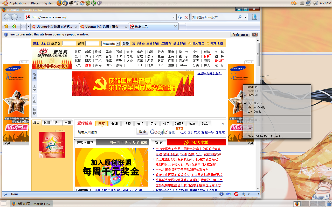Open the zoom dropdown in status bar
The width and height of the screenshot is (332, 207).
(248, 194)
